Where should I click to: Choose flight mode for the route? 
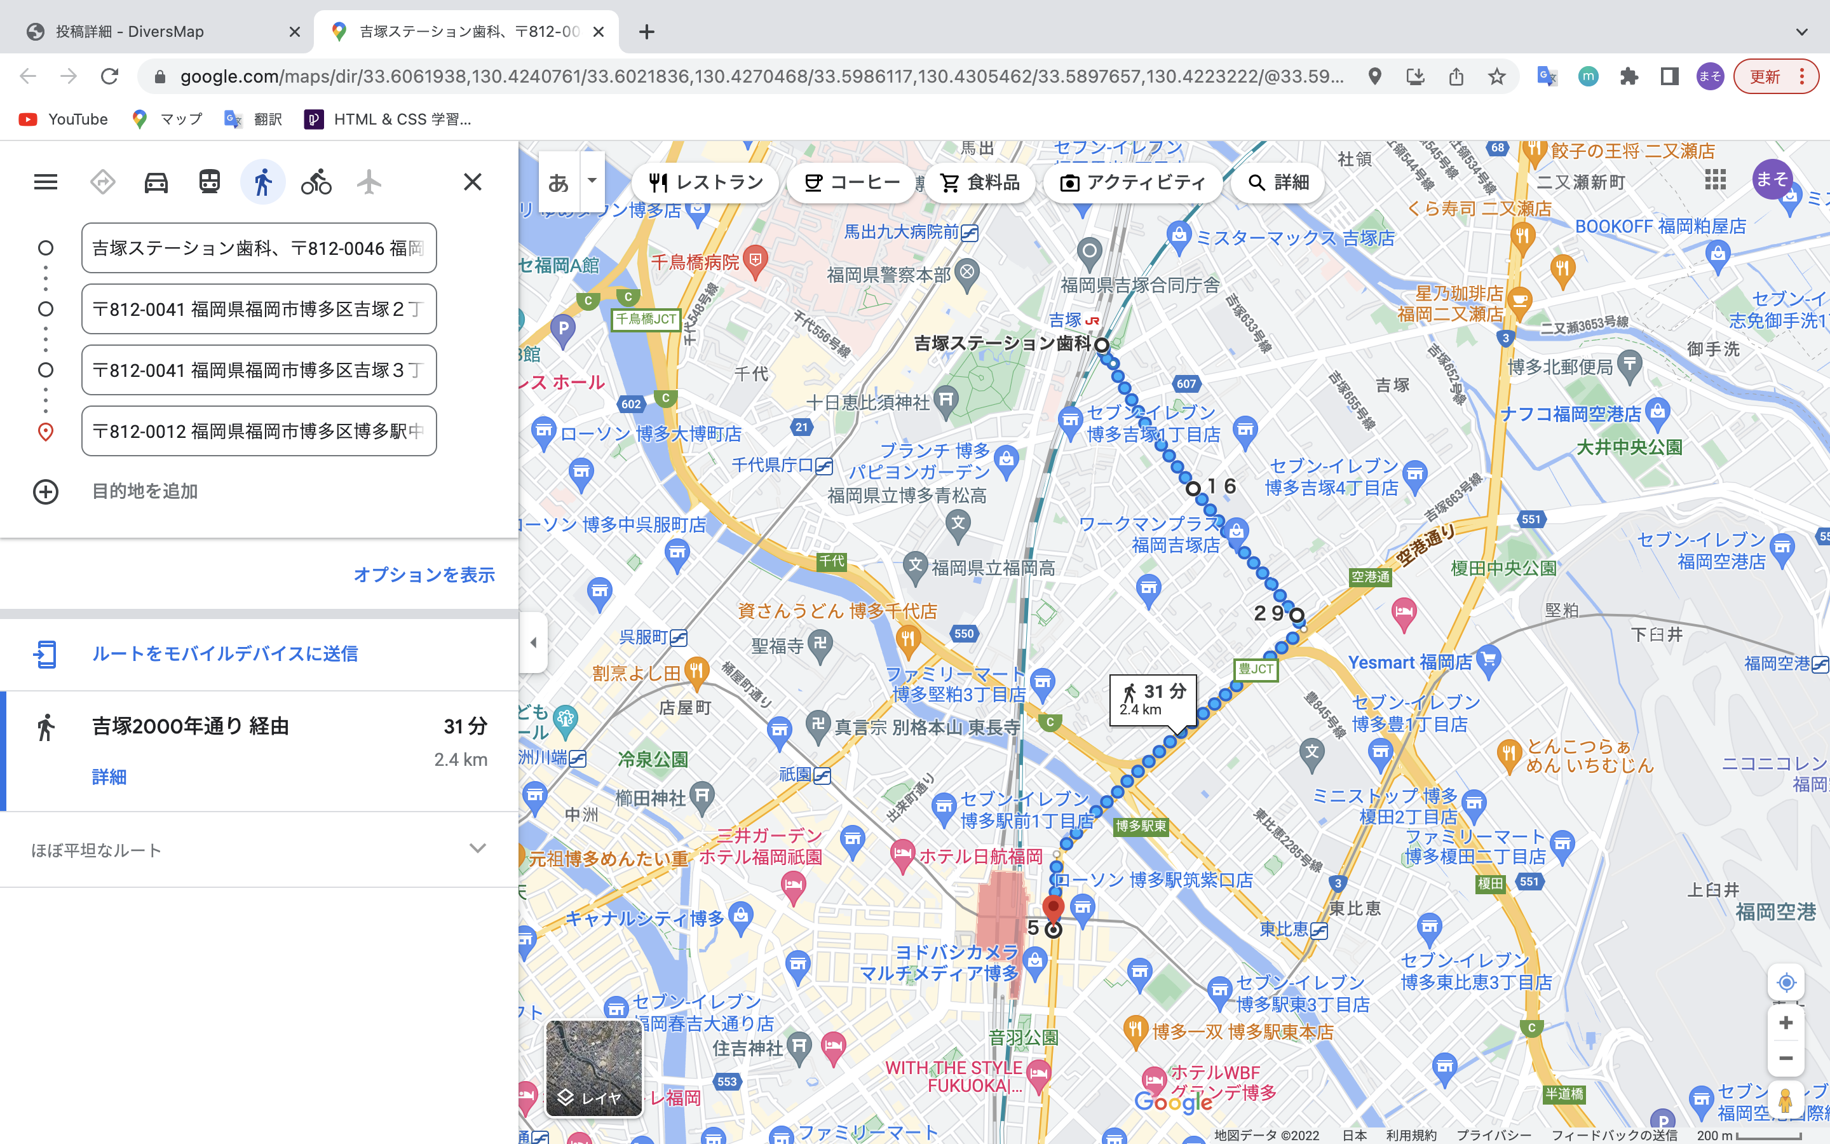(370, 182)
